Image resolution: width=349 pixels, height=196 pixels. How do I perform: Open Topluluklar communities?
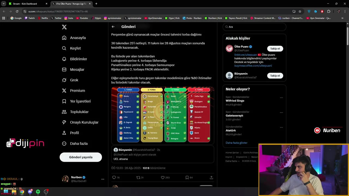(x=75, y=112)
